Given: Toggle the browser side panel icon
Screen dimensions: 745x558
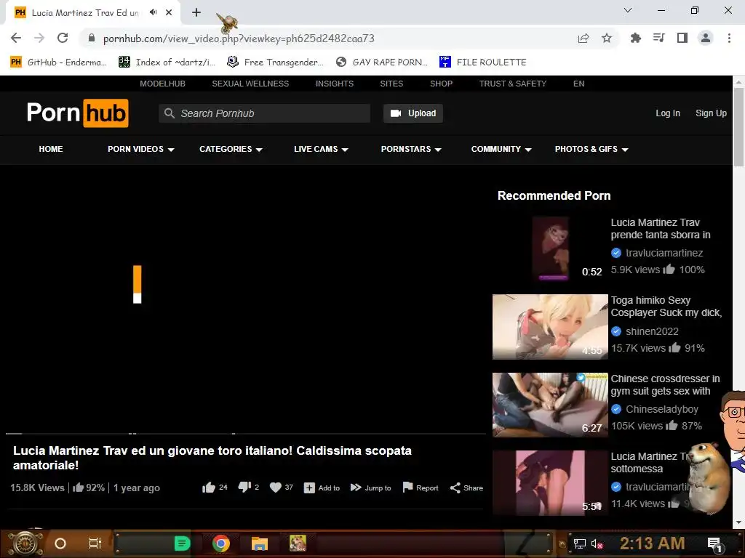Looking at the screenshot, I should click(x=682, y=38).
